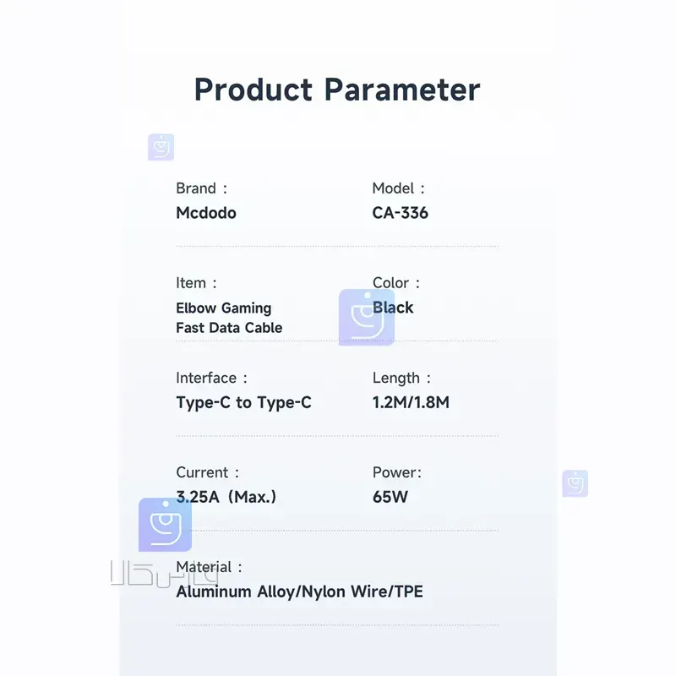The image size is (676, 676).
Task: Click the Aluminum Alloy/Nylon Wire/TPE material text
Action: click(300, 591)
